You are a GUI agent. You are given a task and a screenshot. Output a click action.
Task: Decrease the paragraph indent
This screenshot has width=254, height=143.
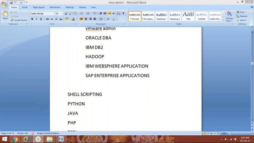(100, 14)
